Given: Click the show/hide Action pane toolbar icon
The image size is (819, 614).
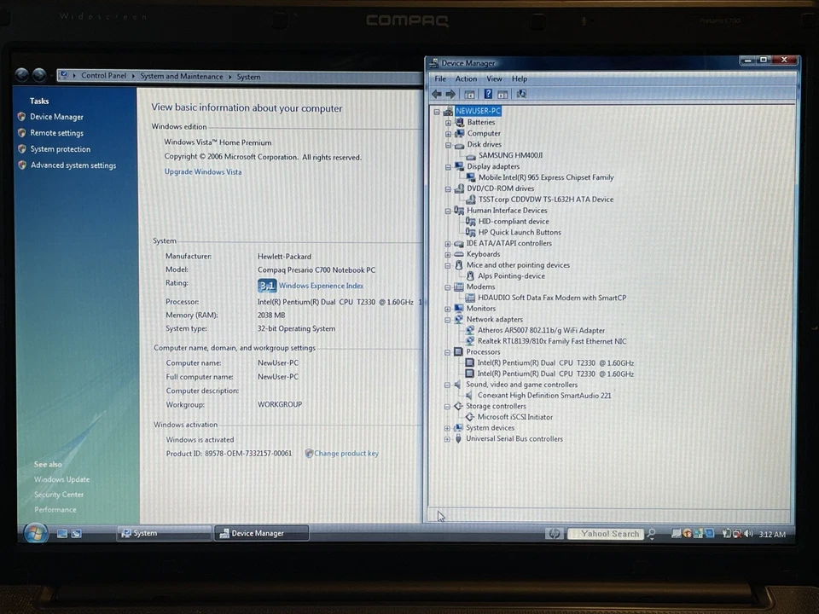Looking at the screenshot, I should coord(502,94).
